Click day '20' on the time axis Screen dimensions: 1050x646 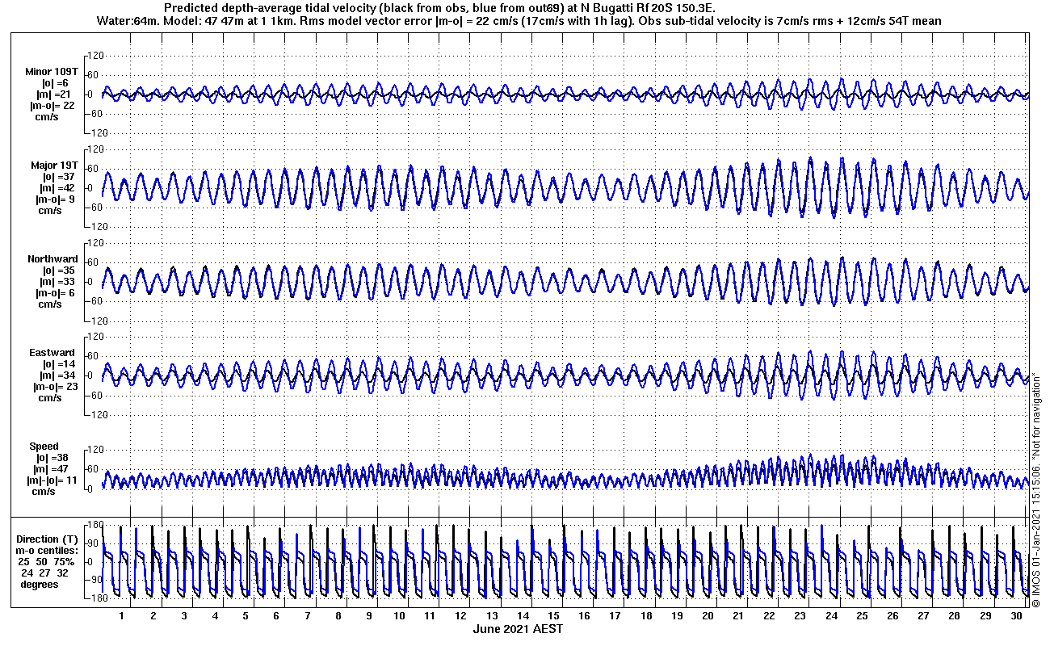point(708,615)
